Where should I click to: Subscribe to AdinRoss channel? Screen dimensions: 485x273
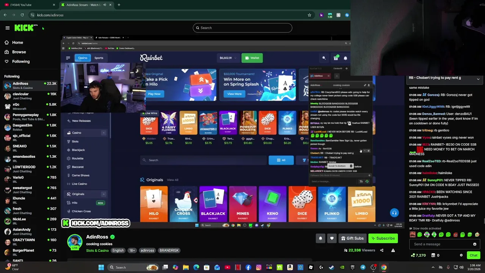pyautogui.click(x=383, y=238)
